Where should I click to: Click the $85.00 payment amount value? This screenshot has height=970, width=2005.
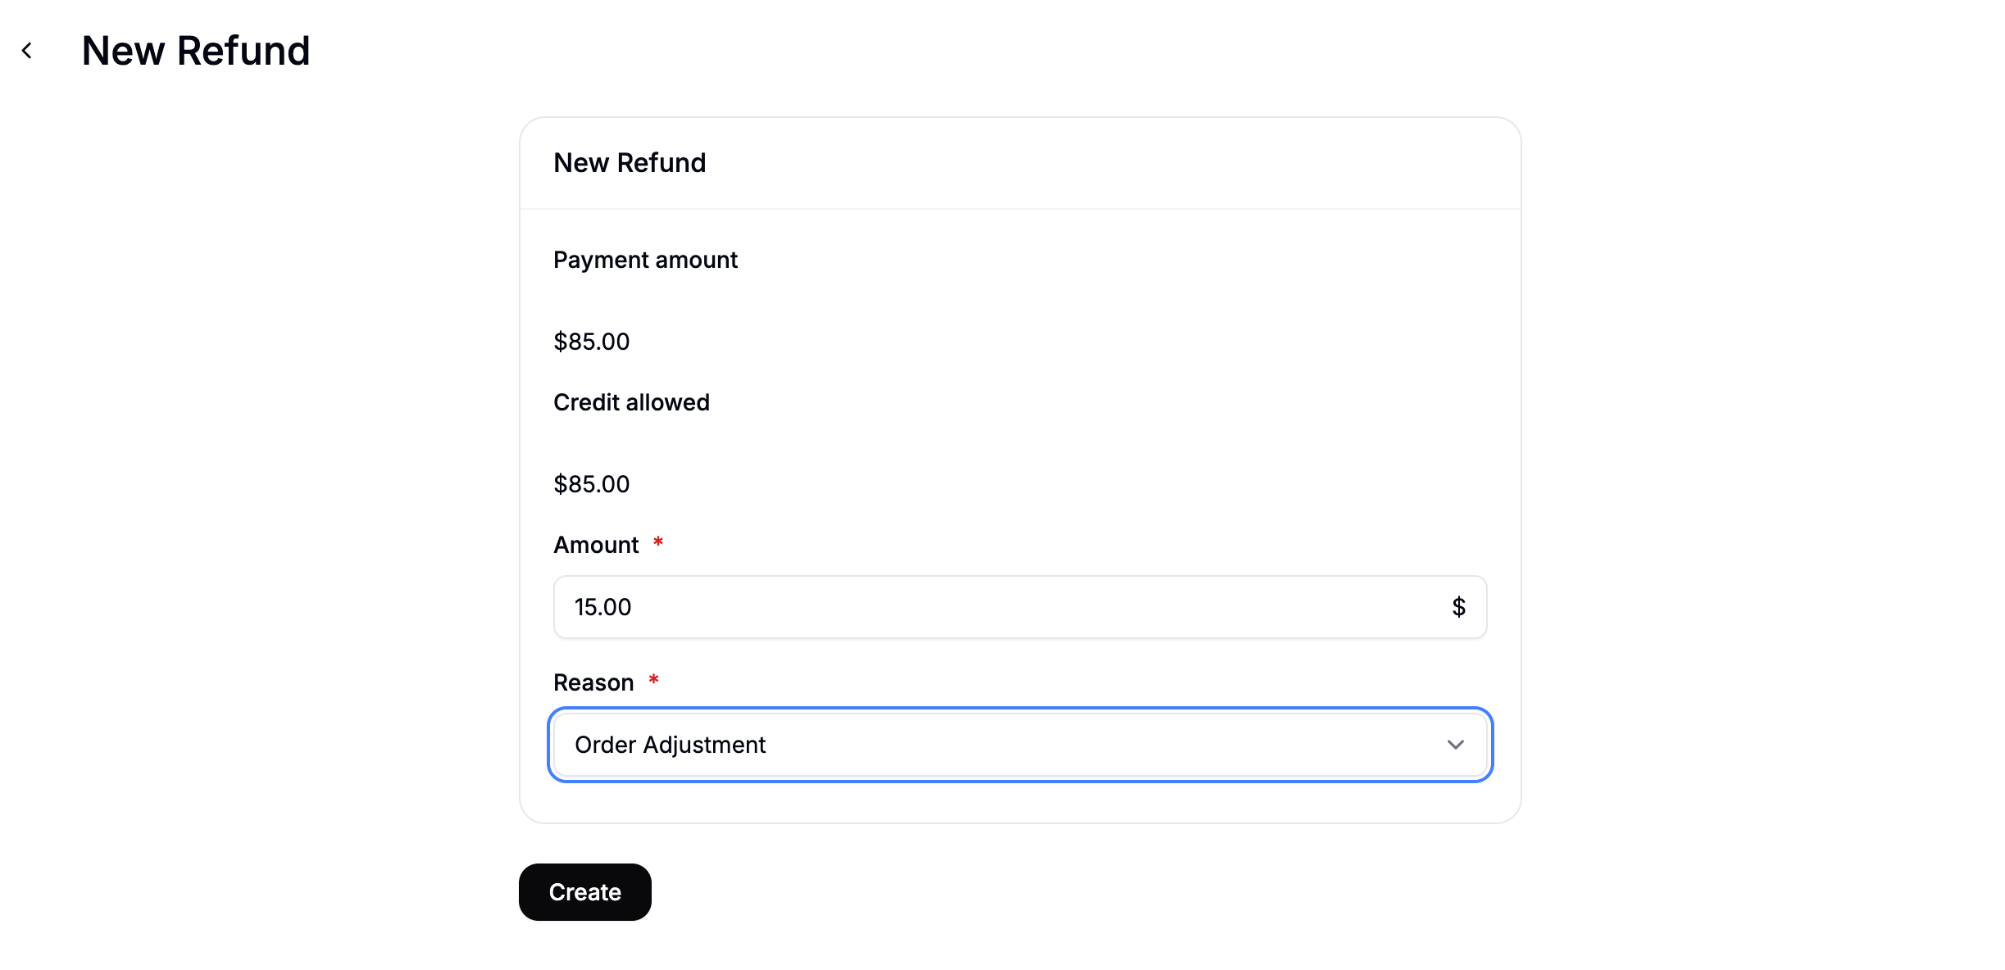tap(591, 341)
